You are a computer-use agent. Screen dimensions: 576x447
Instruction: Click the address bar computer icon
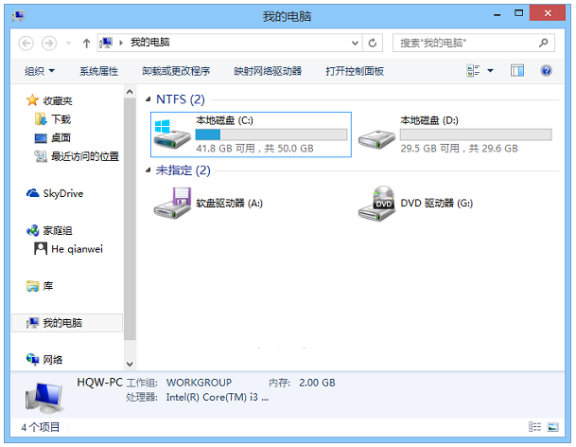pyautogui.click(x=106, y=43)
